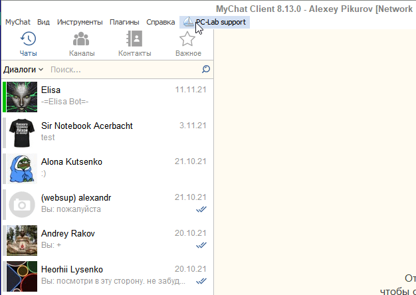Open the Andrey Rakov dialog
This screenshot has height=295, width=416.
tap(108, 241)
